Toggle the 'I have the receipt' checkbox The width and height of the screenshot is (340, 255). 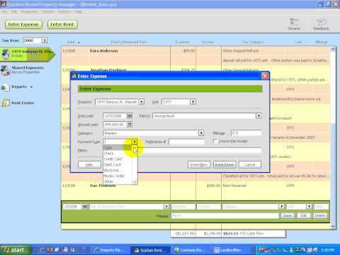coord(215,141)
